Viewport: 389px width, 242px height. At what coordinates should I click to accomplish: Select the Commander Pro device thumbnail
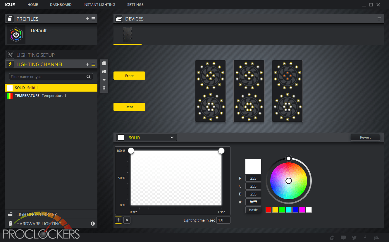[x=128, y=35]
